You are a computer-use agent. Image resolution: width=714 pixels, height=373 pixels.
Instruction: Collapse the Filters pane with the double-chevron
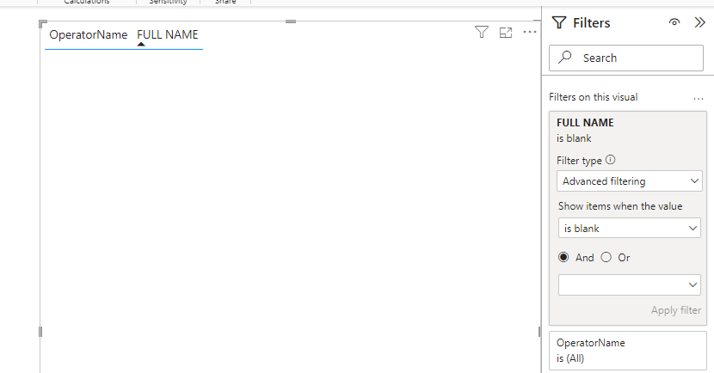pos(699,22)
